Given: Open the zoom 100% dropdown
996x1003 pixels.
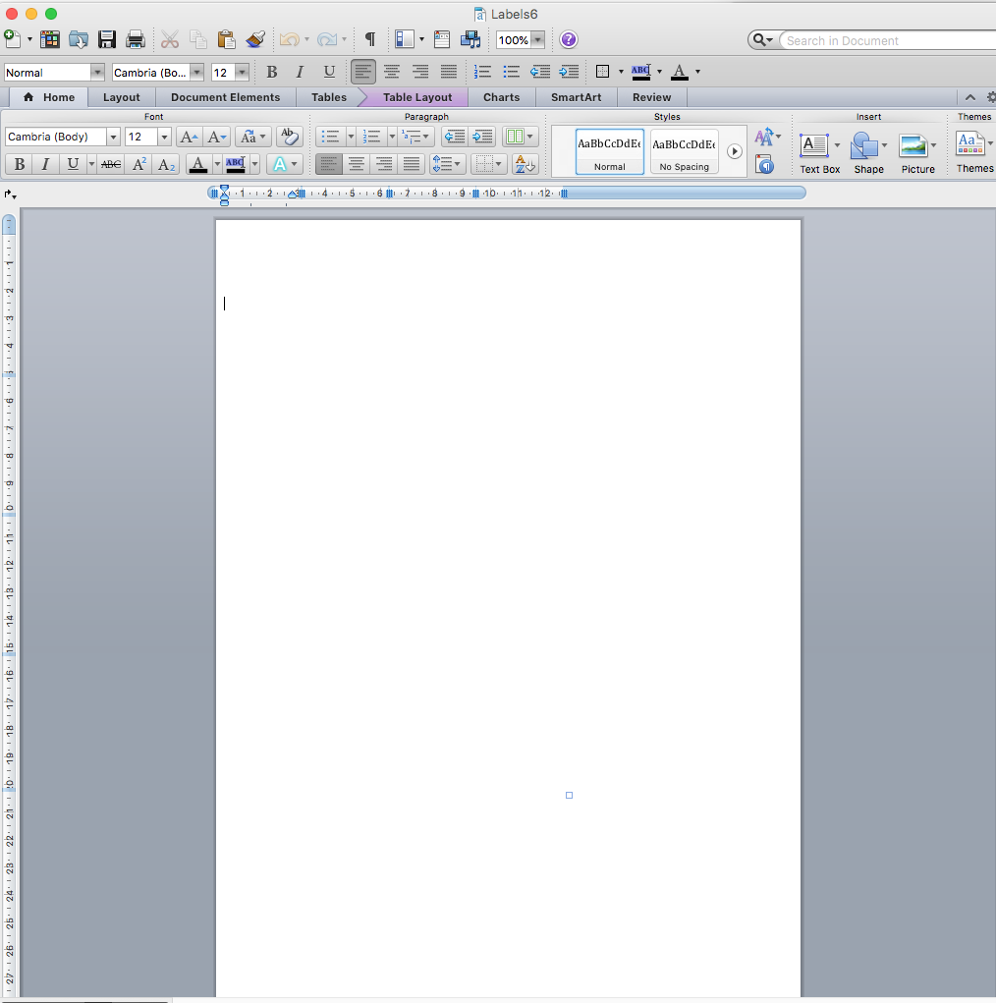Looking at the screenshot, I should tap(537, 40).
